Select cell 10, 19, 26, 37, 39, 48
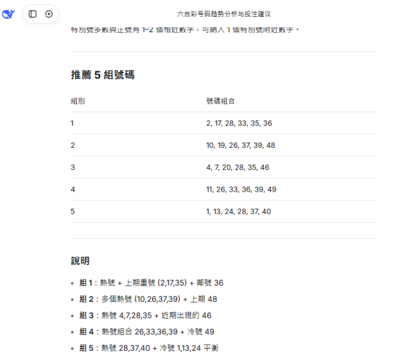Viewport: 404px width, 357px height. point(240,145)
